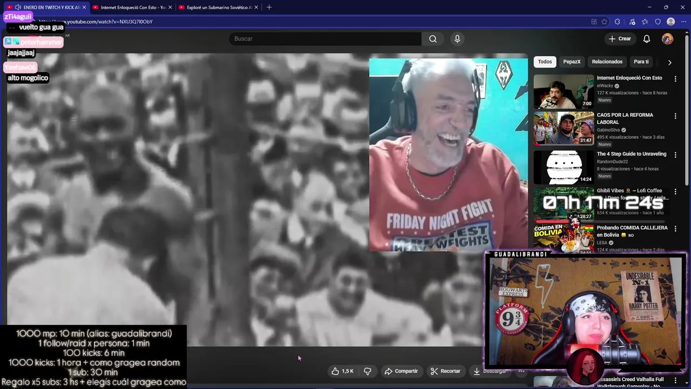Open the browser profile avatar

pos(671,22)
